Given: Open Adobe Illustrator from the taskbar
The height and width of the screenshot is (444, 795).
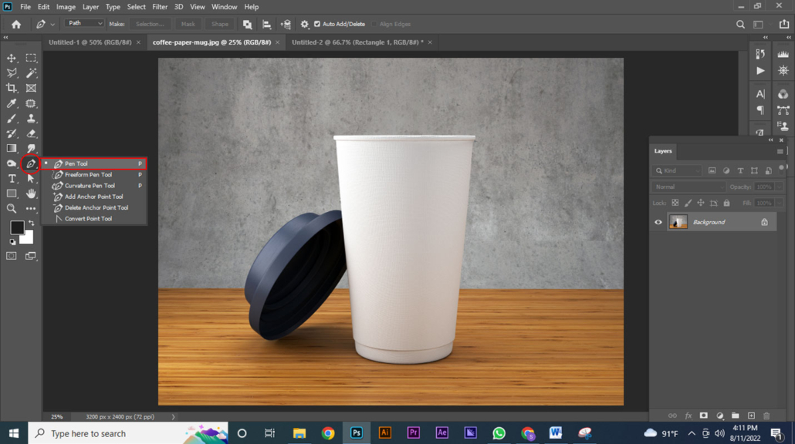Looking at the screenshot, I should pyautogui.click(x=384, y=433).
